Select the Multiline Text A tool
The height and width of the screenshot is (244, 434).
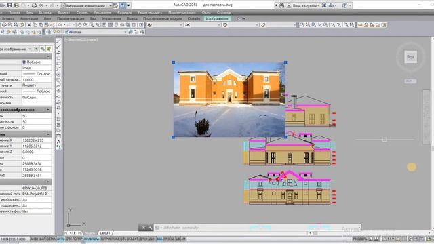click(x=59, y=142)
